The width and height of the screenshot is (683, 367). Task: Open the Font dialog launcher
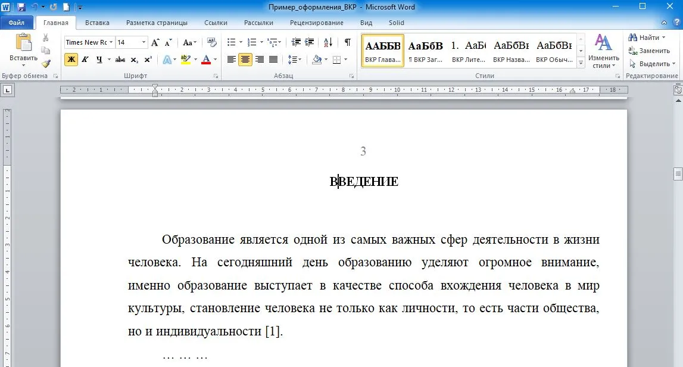pyautogui.click(x=216, y=76)
